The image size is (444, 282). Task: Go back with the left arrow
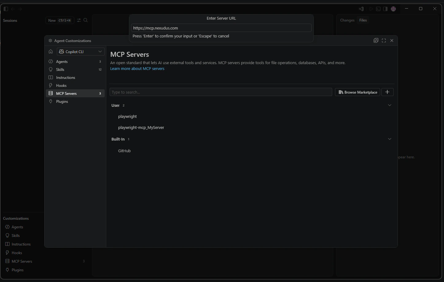point(13,9)
